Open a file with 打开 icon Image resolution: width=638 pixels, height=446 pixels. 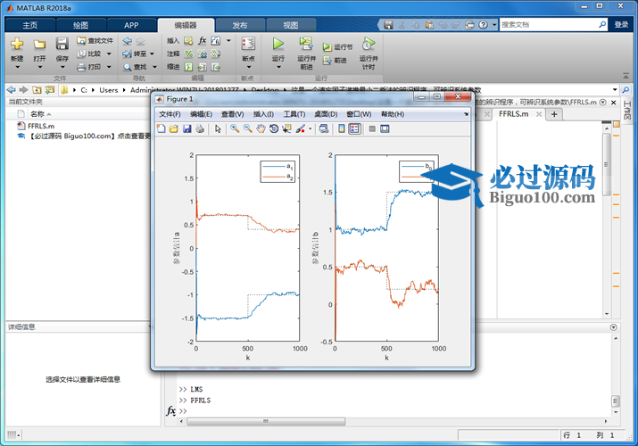39,44
